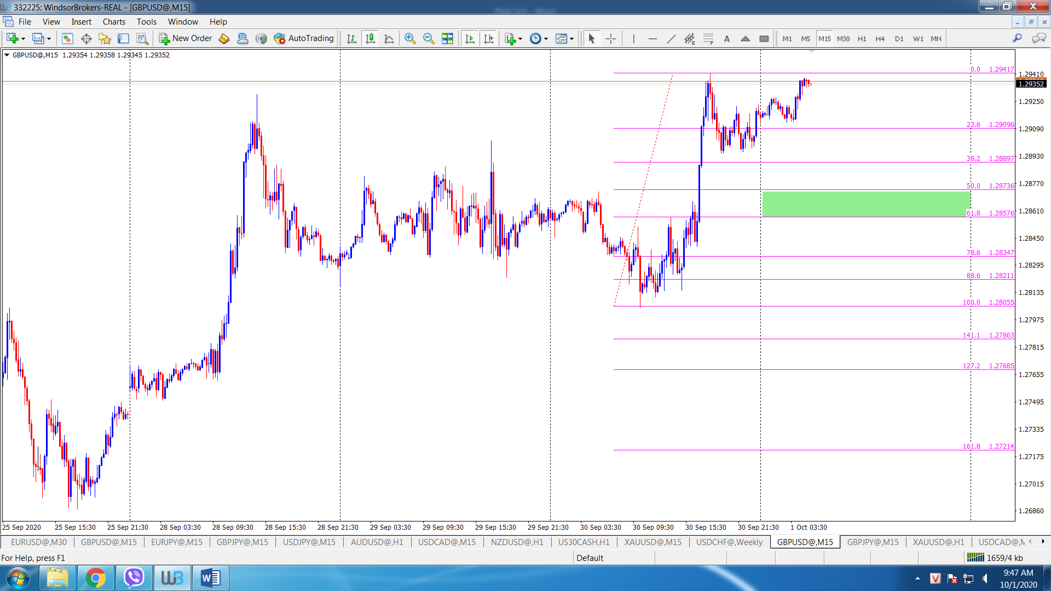The height and width of the screenshot is (591, 1051).
Task: Select the triangle shape tool
Action: 746,38
